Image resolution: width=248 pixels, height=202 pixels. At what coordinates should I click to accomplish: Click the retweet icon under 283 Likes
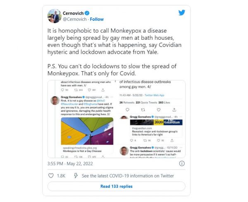point(143,110)
